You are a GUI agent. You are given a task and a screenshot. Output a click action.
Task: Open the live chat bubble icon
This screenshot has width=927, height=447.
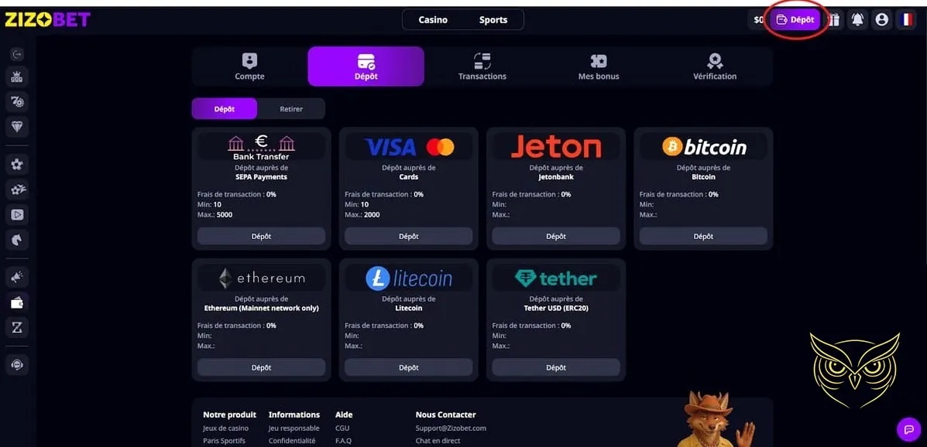click(908, 429)
